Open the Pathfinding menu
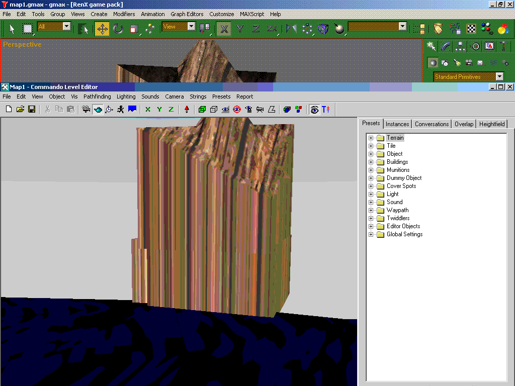Image resolution: width=515 pixels, height=386 pixels. coord(97,96)
